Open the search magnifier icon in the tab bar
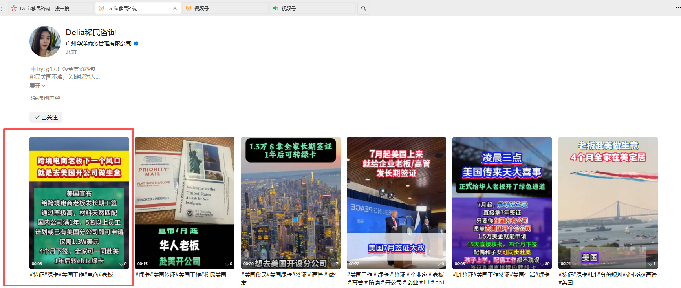Screen dimensions: 681x288 364,8
